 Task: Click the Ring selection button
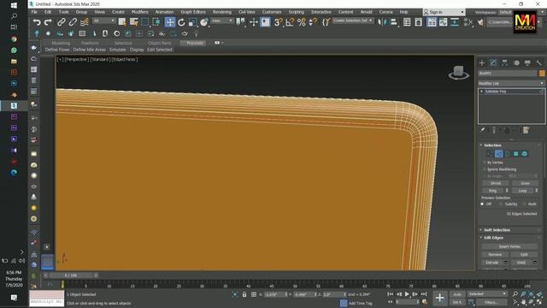click(492, 191)
